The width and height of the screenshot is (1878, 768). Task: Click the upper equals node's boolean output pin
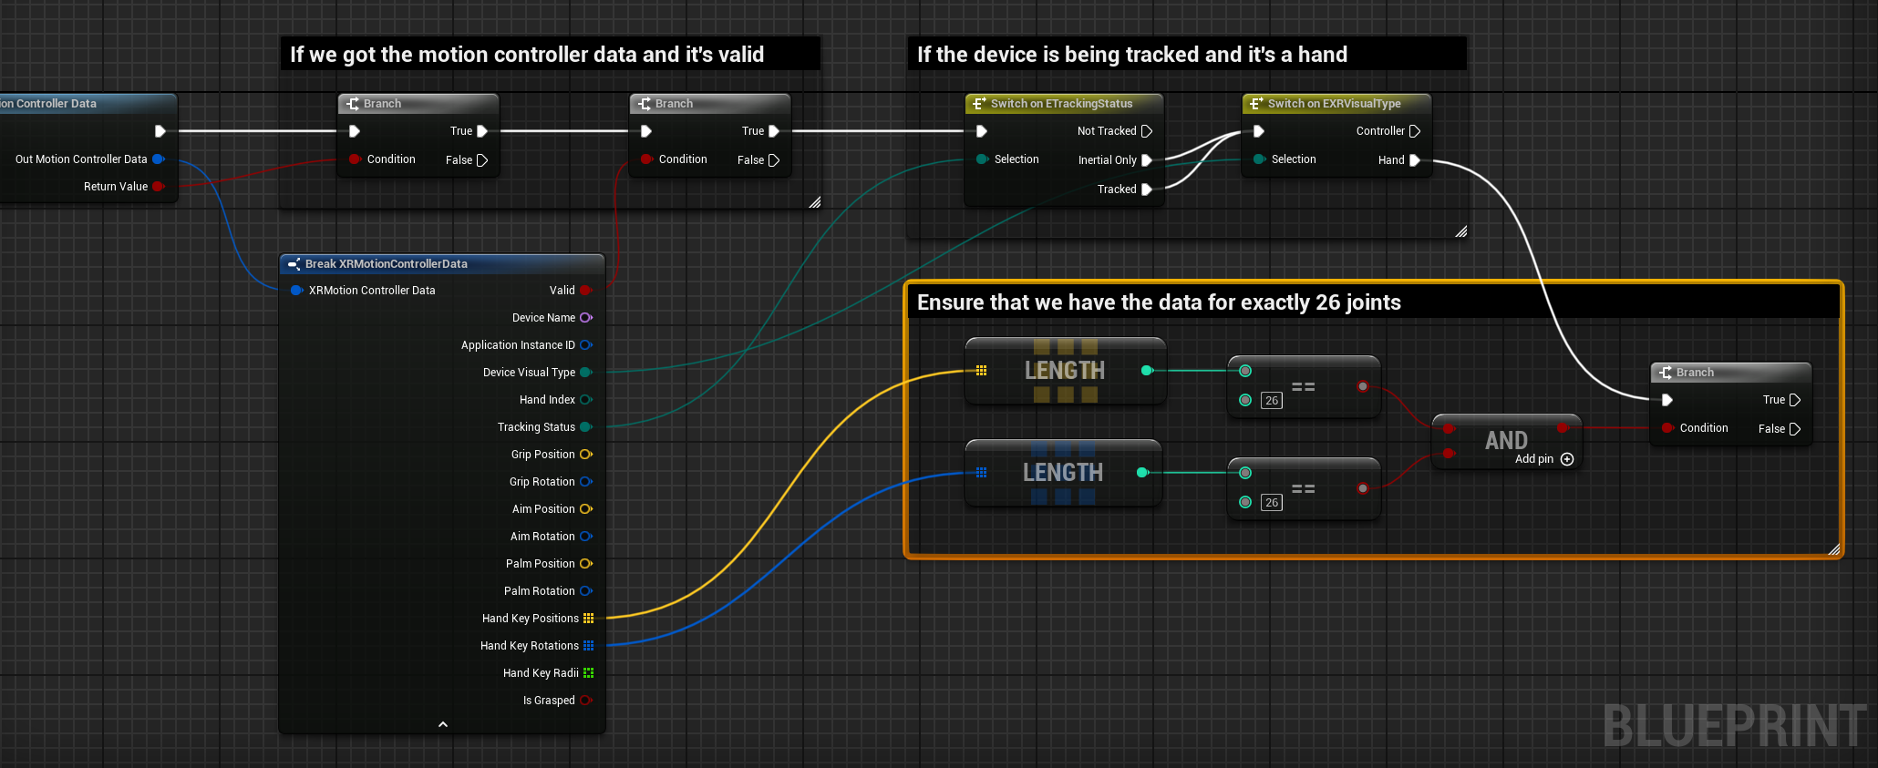click(x=1363, y=387)
